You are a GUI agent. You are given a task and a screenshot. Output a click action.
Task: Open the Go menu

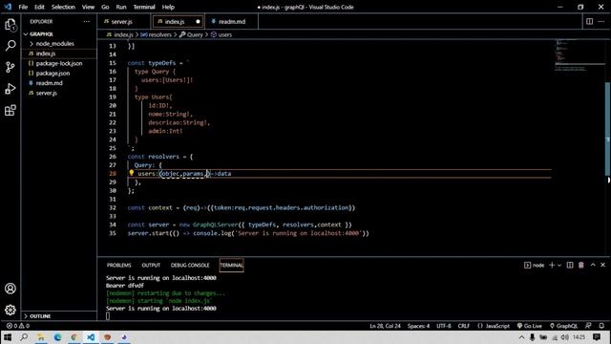(x=105, y=7)
